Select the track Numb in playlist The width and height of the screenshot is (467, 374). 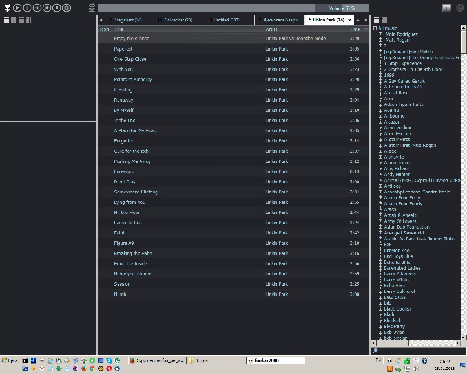point(120,295)
